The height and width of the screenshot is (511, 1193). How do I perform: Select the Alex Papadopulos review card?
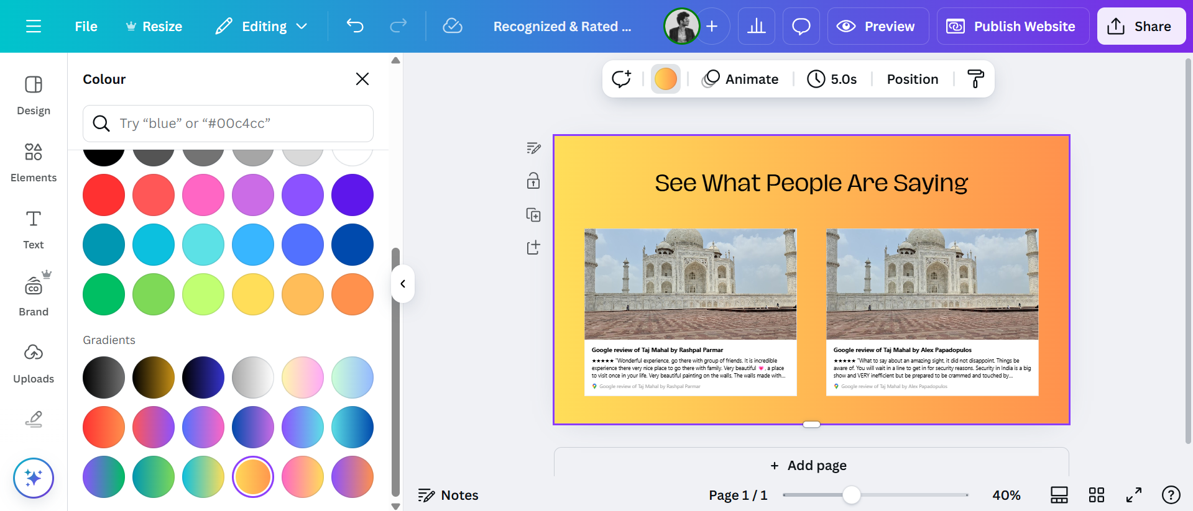932,312
